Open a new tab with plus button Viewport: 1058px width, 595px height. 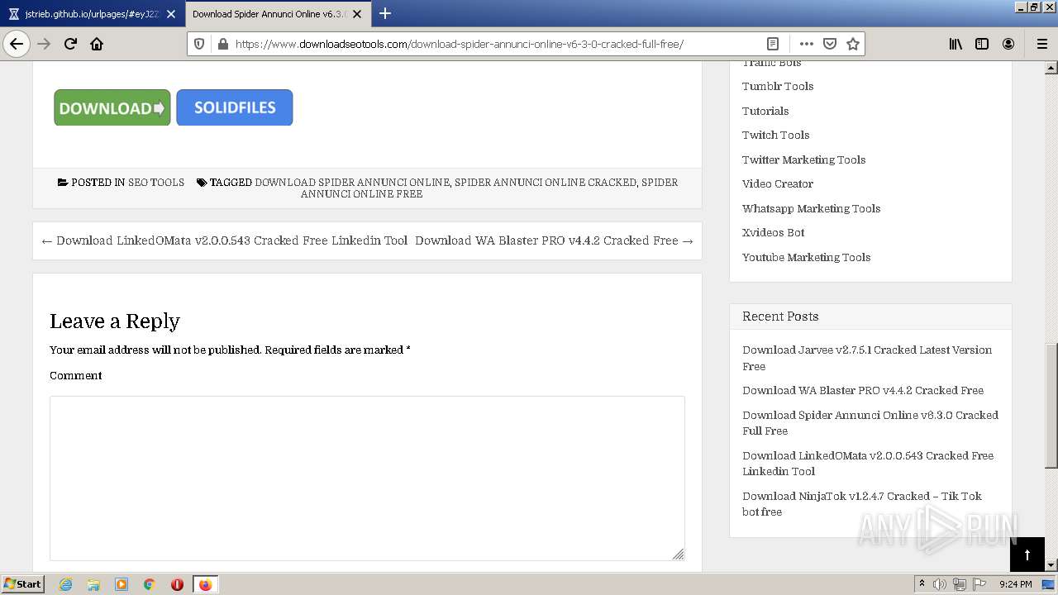384,13
